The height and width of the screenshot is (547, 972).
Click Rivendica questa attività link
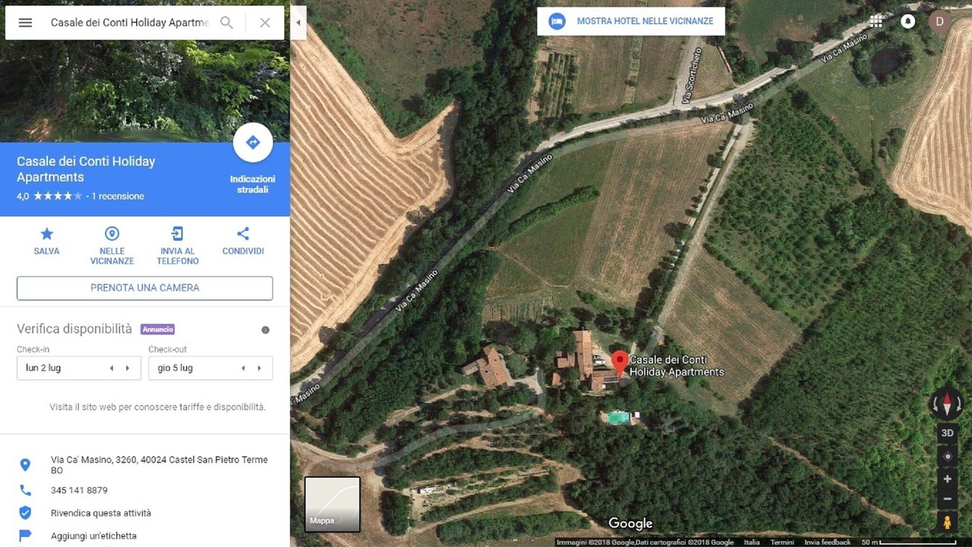[x=101, y=513]
